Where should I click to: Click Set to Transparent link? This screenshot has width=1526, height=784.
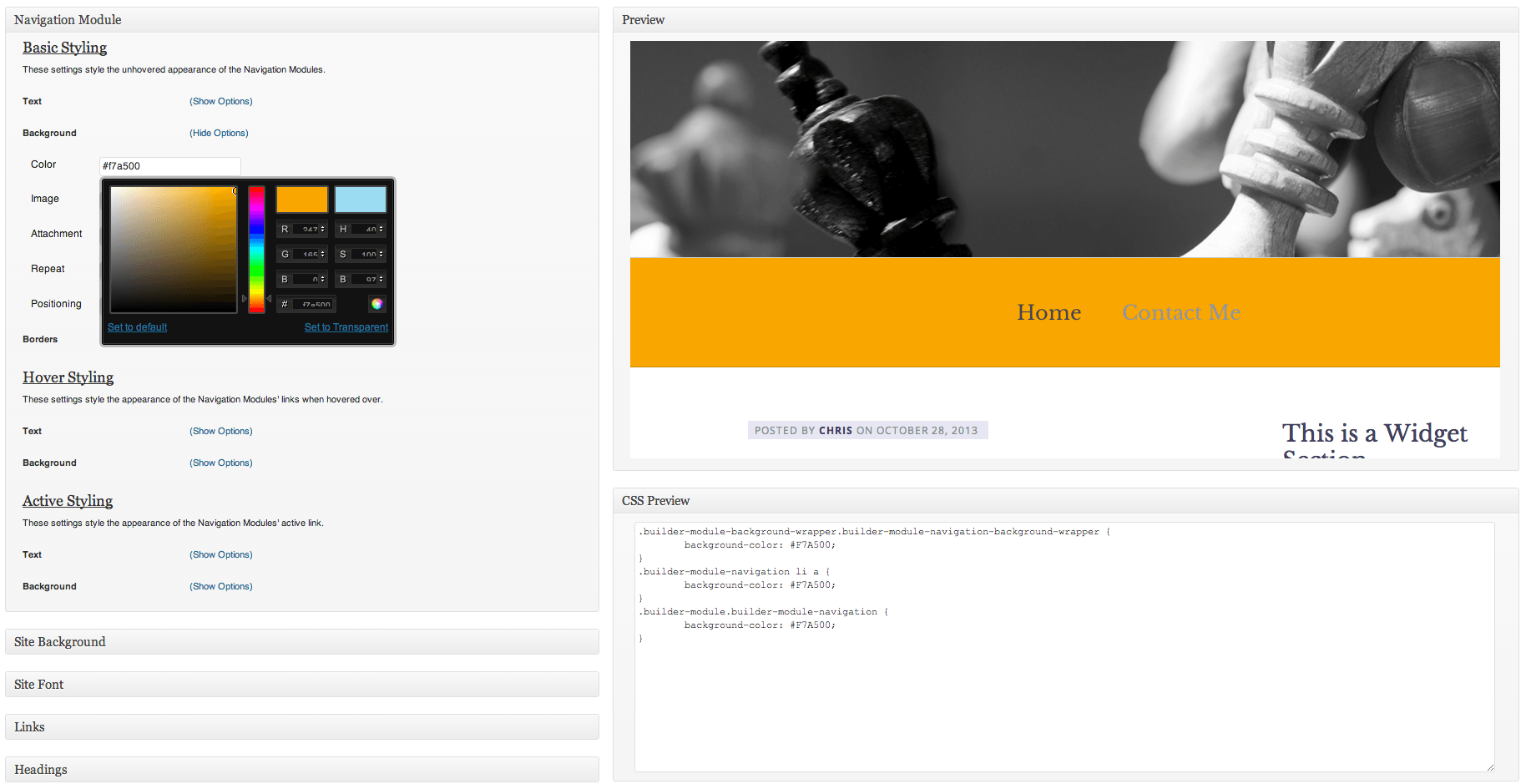[x=346, y=326]
